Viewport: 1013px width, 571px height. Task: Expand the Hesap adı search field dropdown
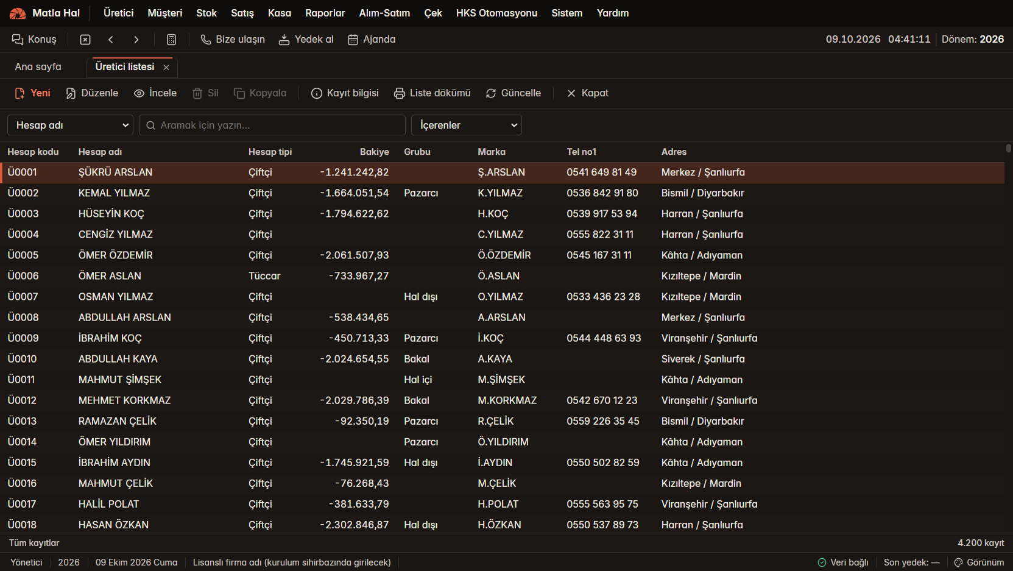(71, 125)
